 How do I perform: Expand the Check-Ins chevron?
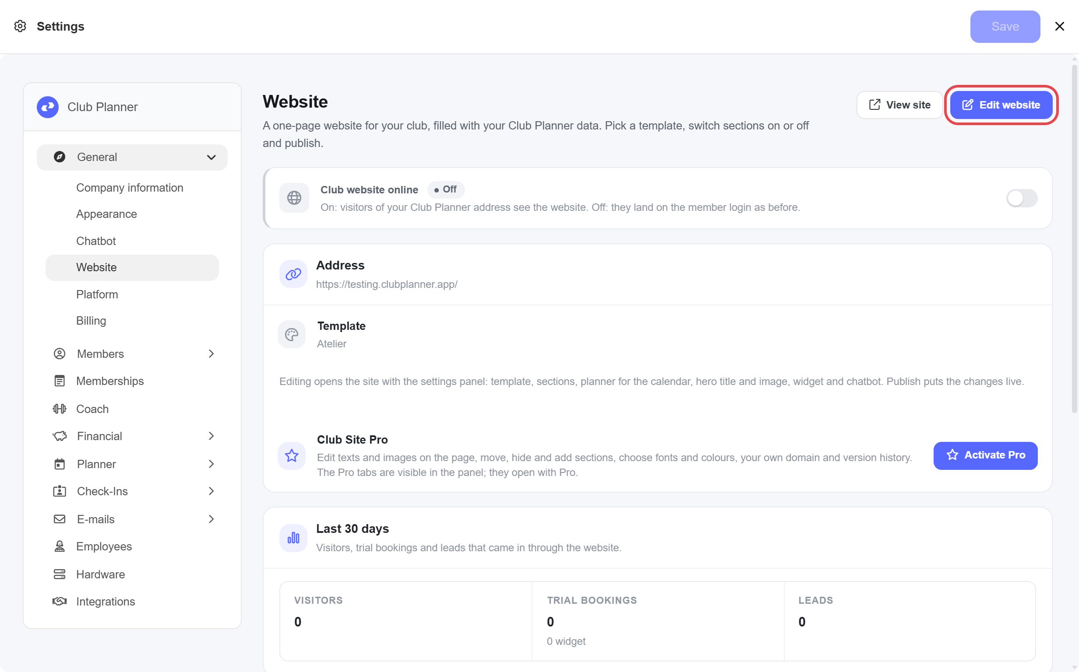[211, 491]
